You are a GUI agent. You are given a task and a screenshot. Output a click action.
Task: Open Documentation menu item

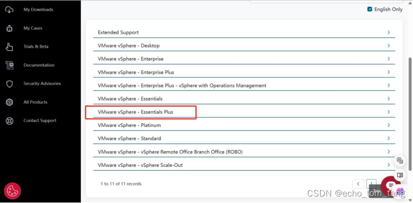click(39, 65)
